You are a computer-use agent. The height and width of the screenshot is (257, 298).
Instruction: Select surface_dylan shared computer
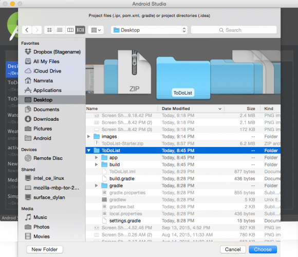tap(52, 197)
